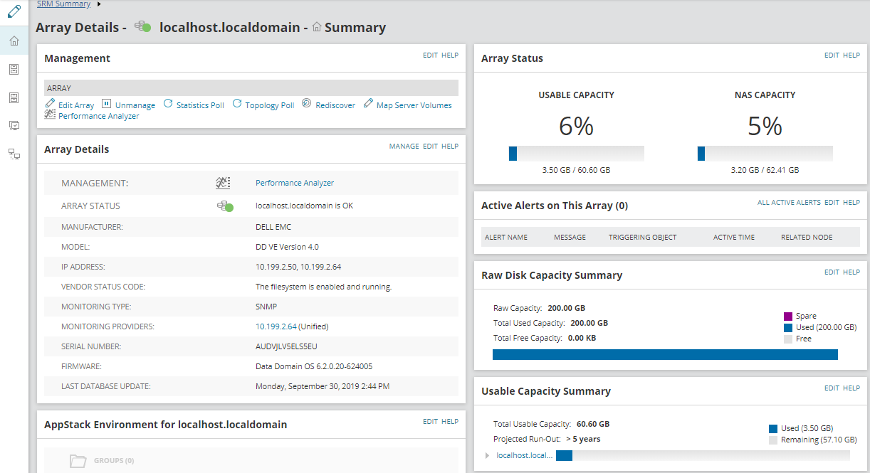Open the home Summary icon in sidebar
Viewport: 870px width, 473px height.
pos(14,41)
